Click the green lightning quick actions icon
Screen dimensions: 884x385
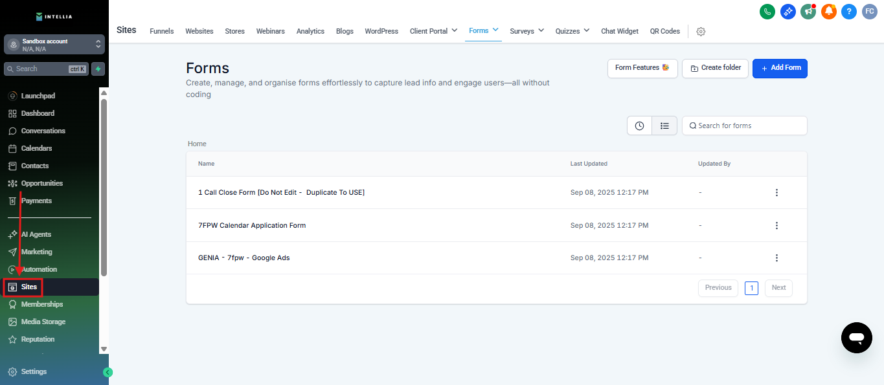(x=98, y=69)
